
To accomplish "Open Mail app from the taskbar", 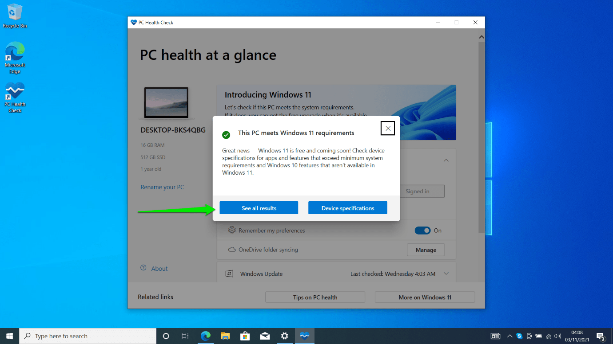I will click(x=265, y=336).
